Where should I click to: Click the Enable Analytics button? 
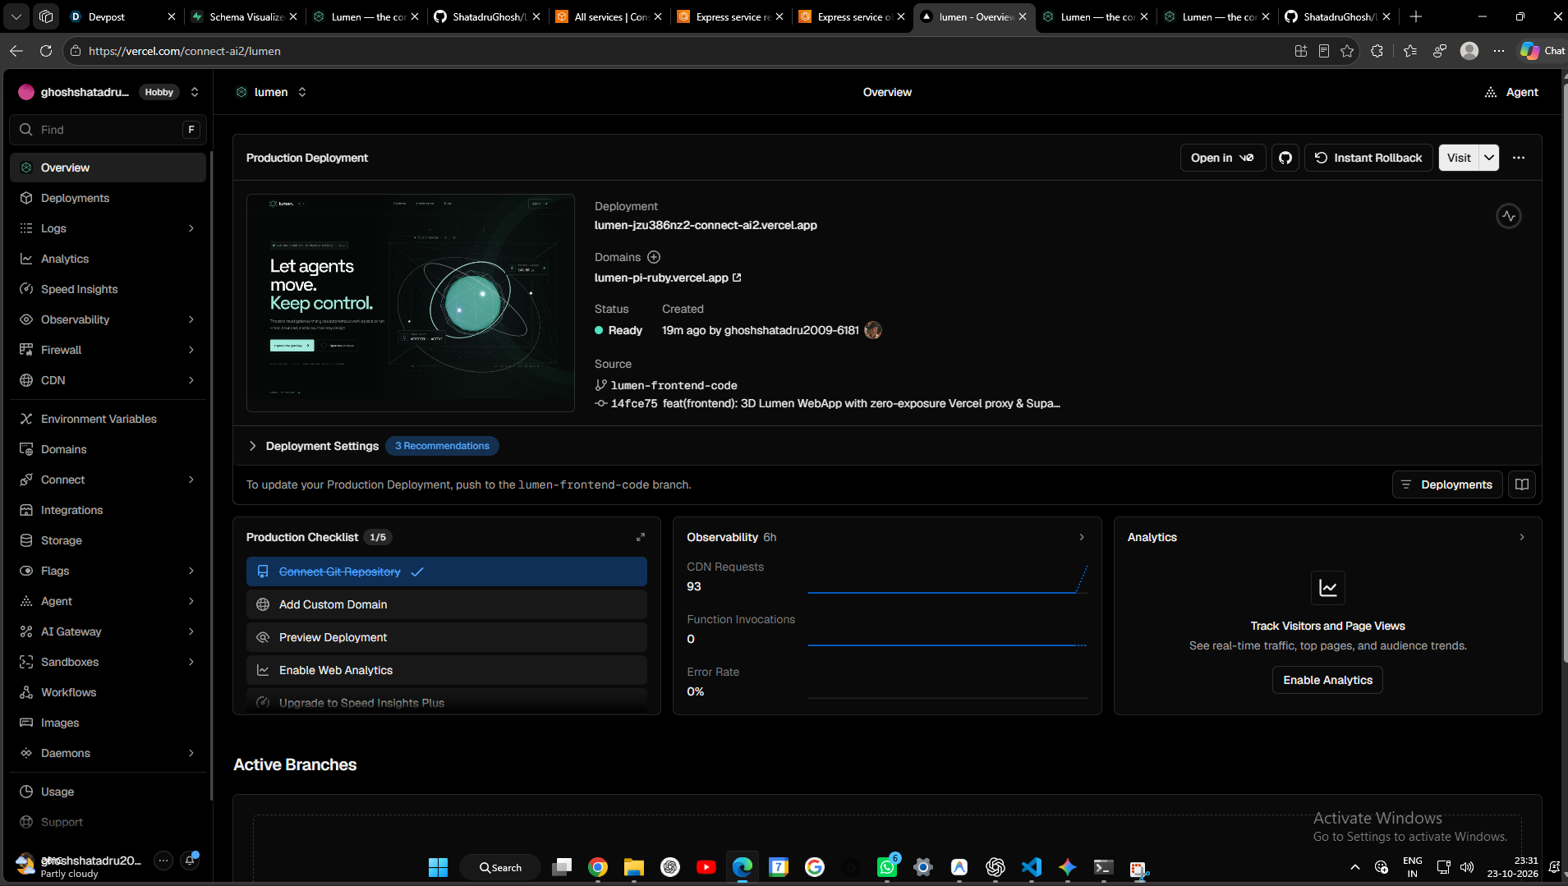point(1327,680)
